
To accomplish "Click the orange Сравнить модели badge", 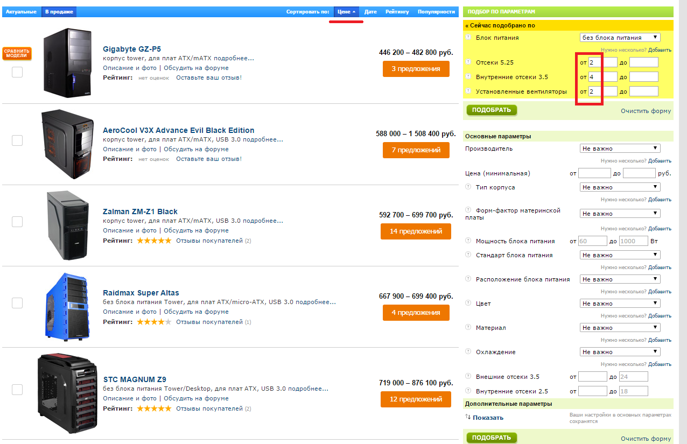I will [17, 53].
